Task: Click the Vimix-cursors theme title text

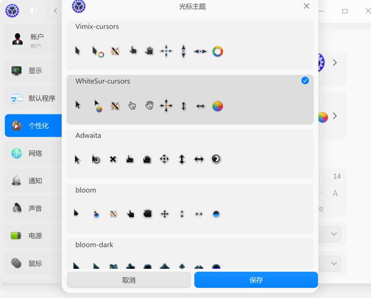Action: (97, 27)
